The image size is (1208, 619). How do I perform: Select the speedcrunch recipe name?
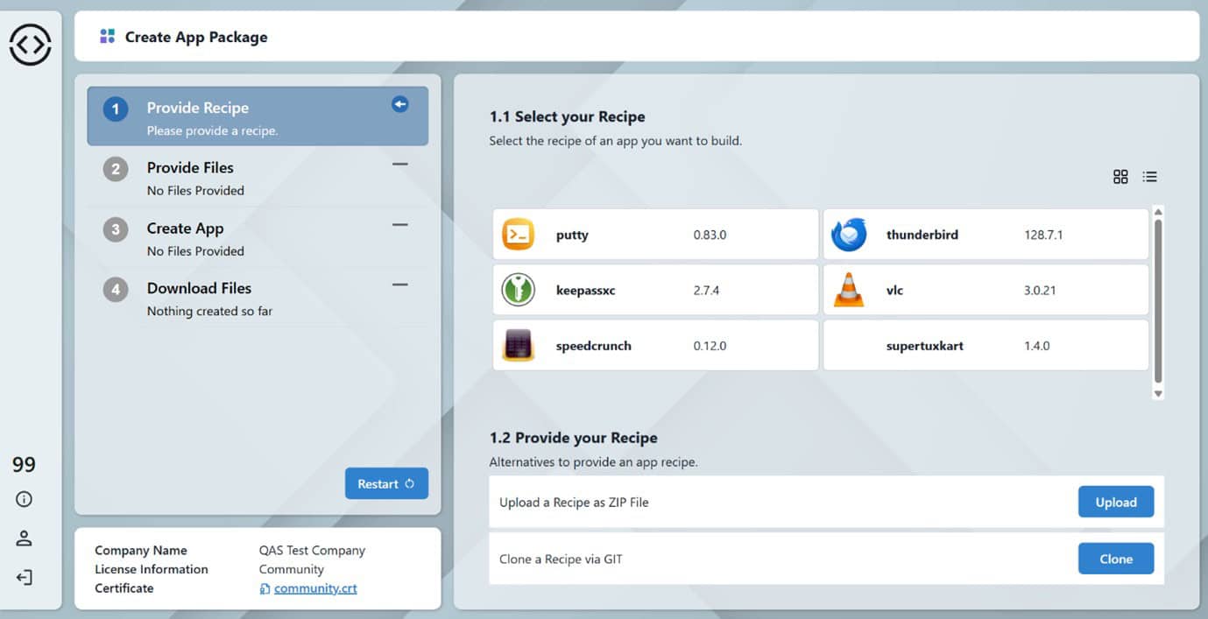click(x=594, y=346)
